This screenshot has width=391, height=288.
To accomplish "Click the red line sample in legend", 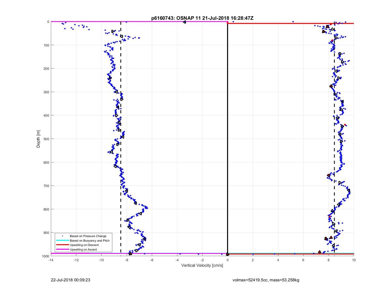I will pos(62,245).
